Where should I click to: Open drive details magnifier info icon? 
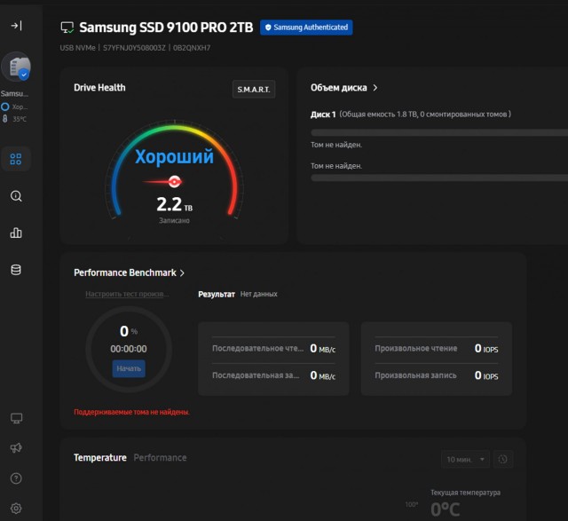[16, 196]
